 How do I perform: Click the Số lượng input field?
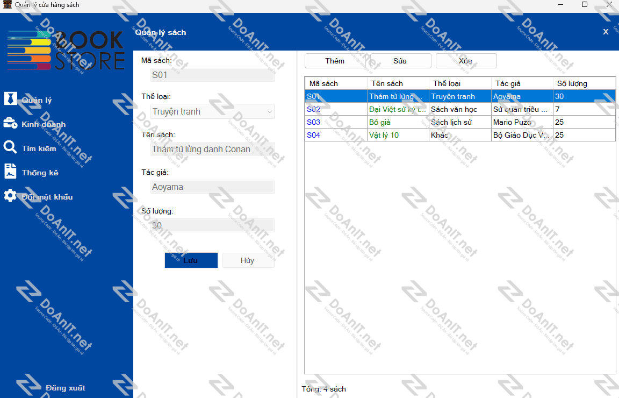tap(212, 225)
